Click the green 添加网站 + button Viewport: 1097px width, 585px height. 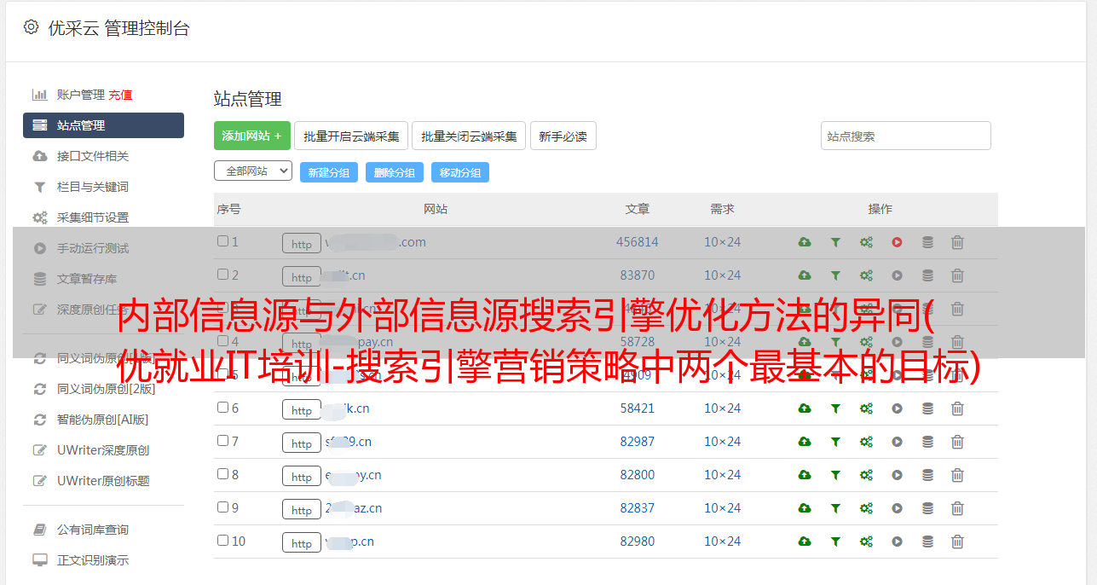(252, 136)
